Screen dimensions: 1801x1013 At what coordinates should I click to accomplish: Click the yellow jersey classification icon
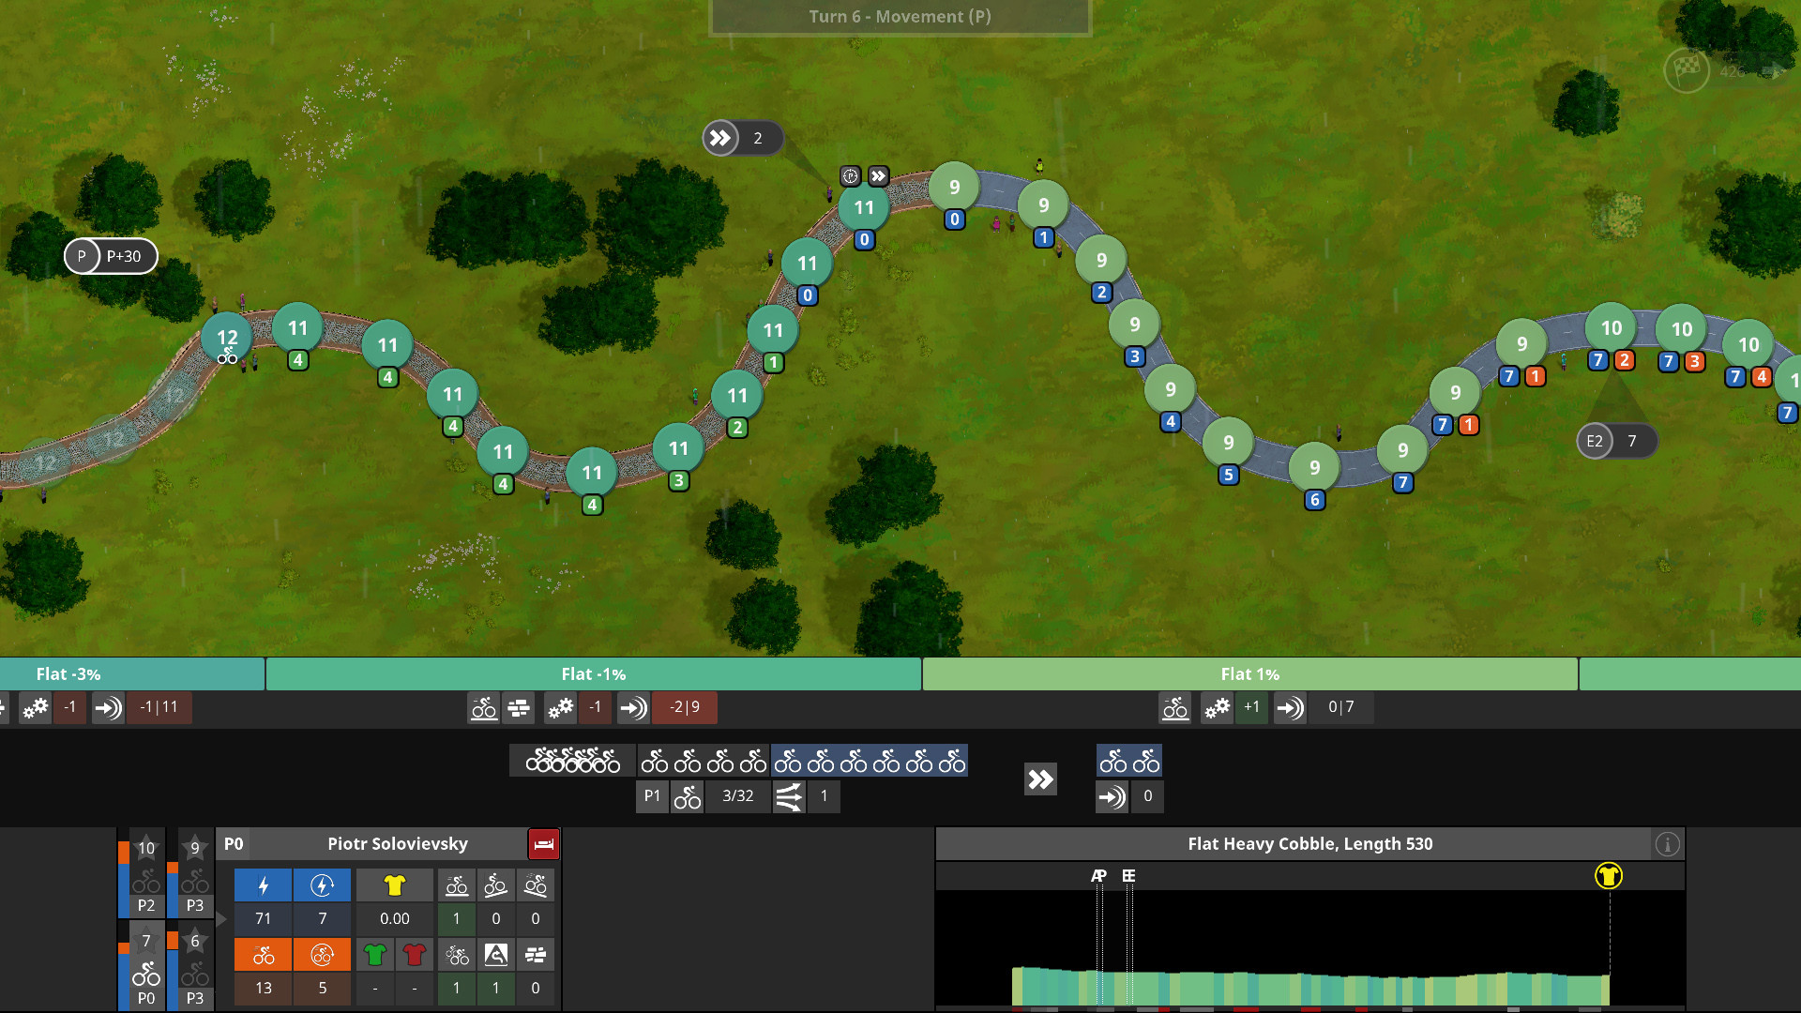[x=394, y=885]
